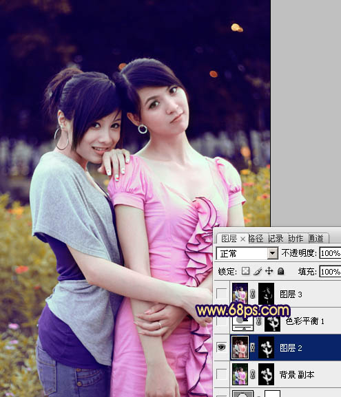Image resolution: width=341 pixels, height=397 pixels.
Task: Select the 图层 3 layer name
Action: coord(291,294)
